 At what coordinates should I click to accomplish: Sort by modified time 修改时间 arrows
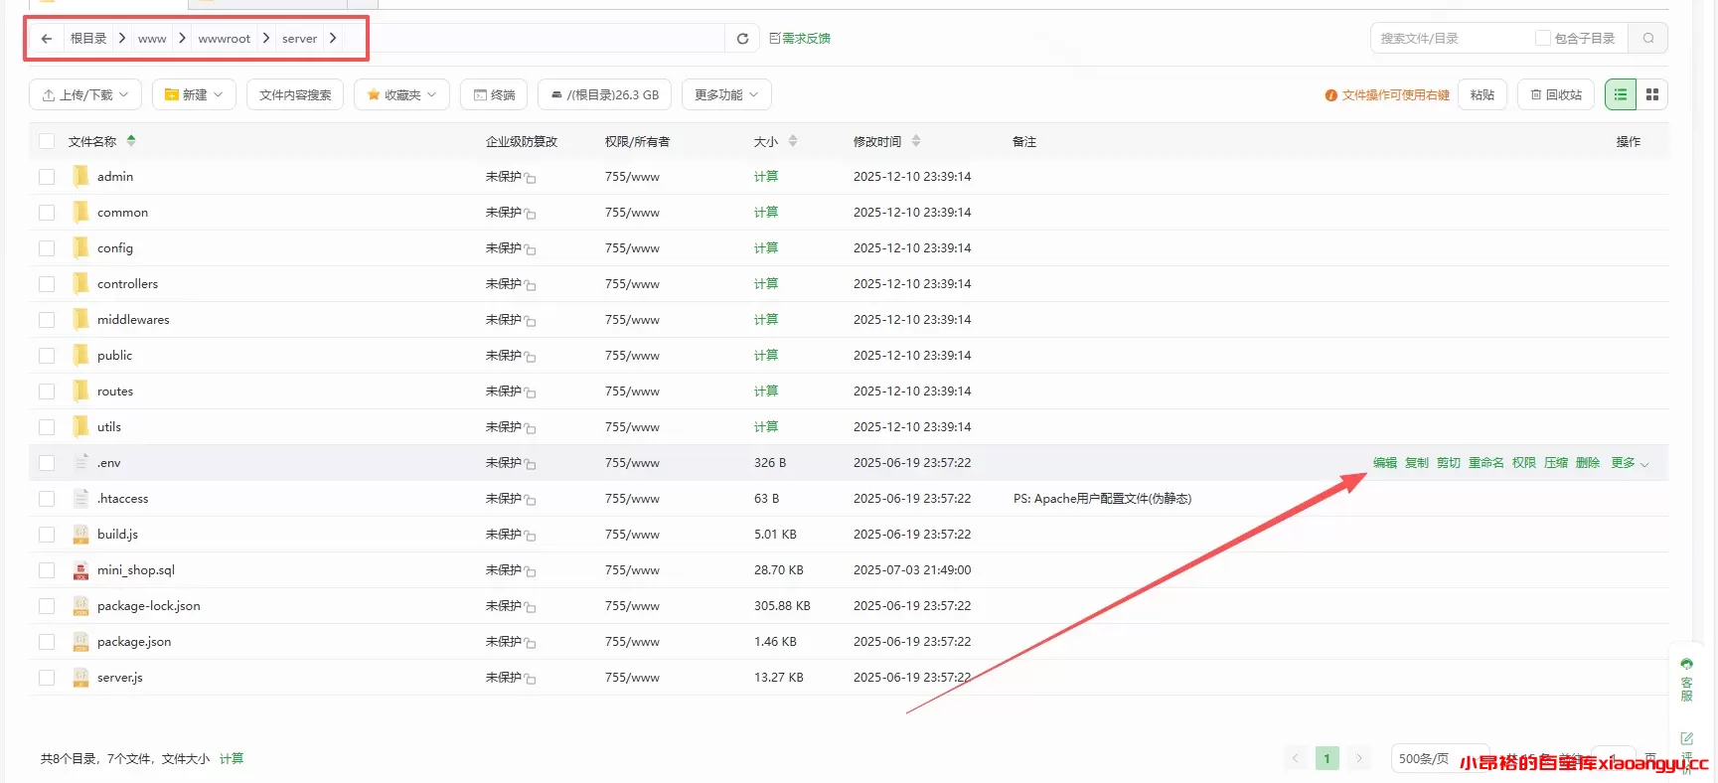click(916, 141)
